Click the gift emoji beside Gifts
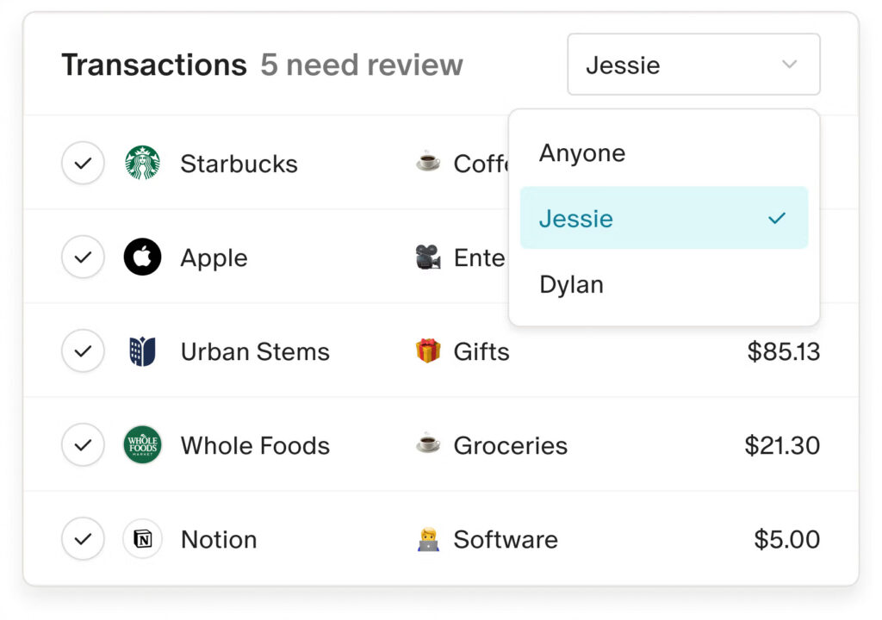 click(x=428, y=351)
